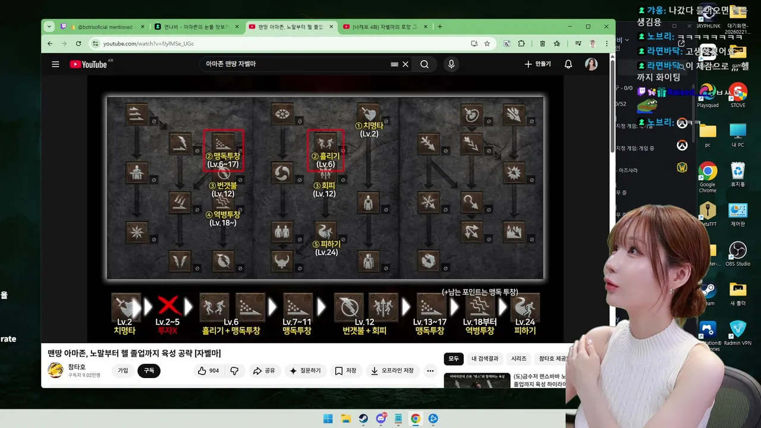Screen dimensions: 761x428
Task: Click inside the YouTube search input field
Action: [x=294, y=64]
